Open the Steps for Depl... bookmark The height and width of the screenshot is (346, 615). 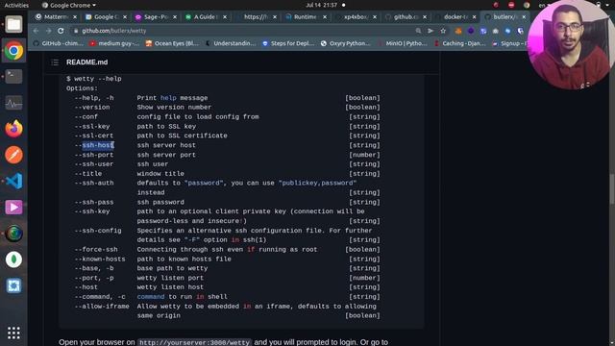288,43
